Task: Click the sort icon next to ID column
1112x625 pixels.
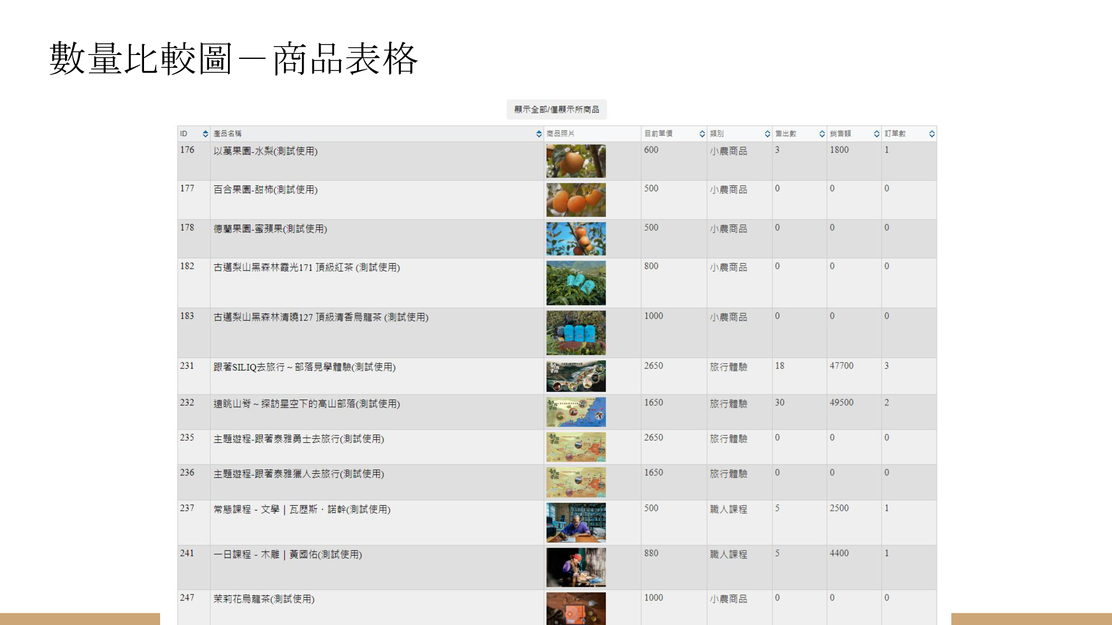Action: tap(205, 133)
